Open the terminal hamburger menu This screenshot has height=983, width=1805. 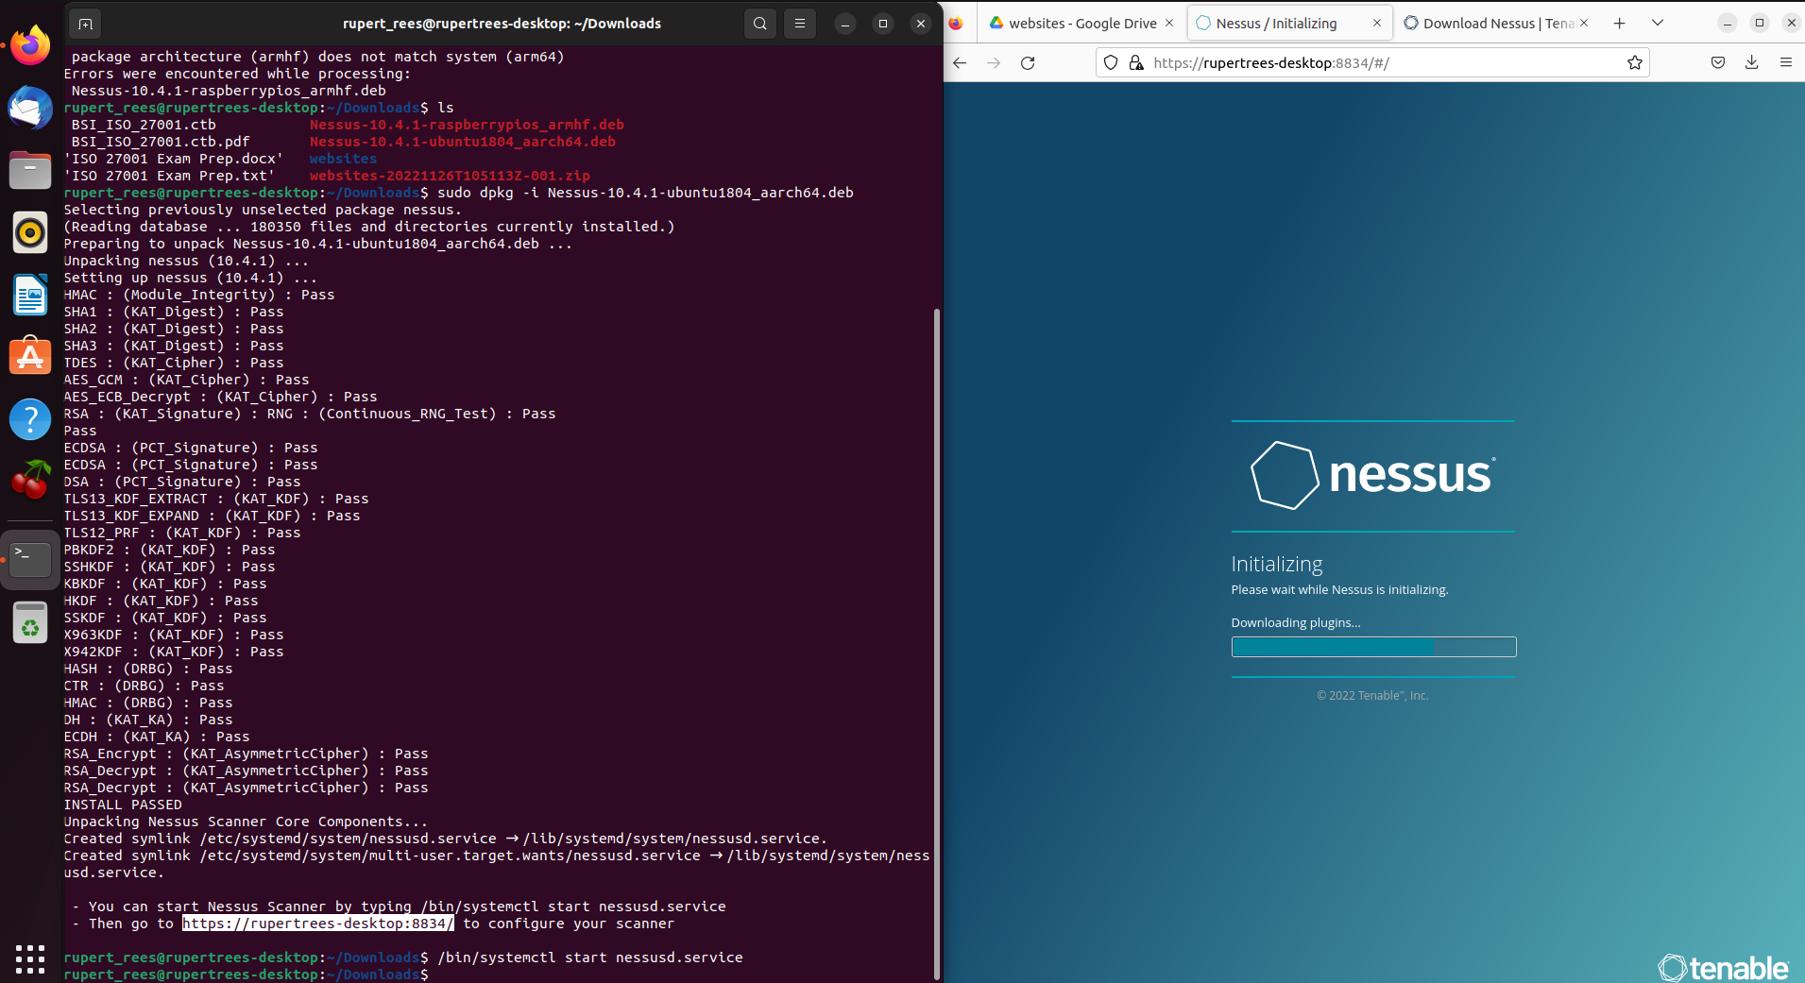(x=800, y=24)
